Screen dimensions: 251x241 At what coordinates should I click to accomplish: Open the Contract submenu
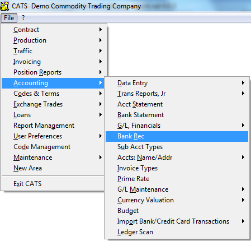(53, 30)
